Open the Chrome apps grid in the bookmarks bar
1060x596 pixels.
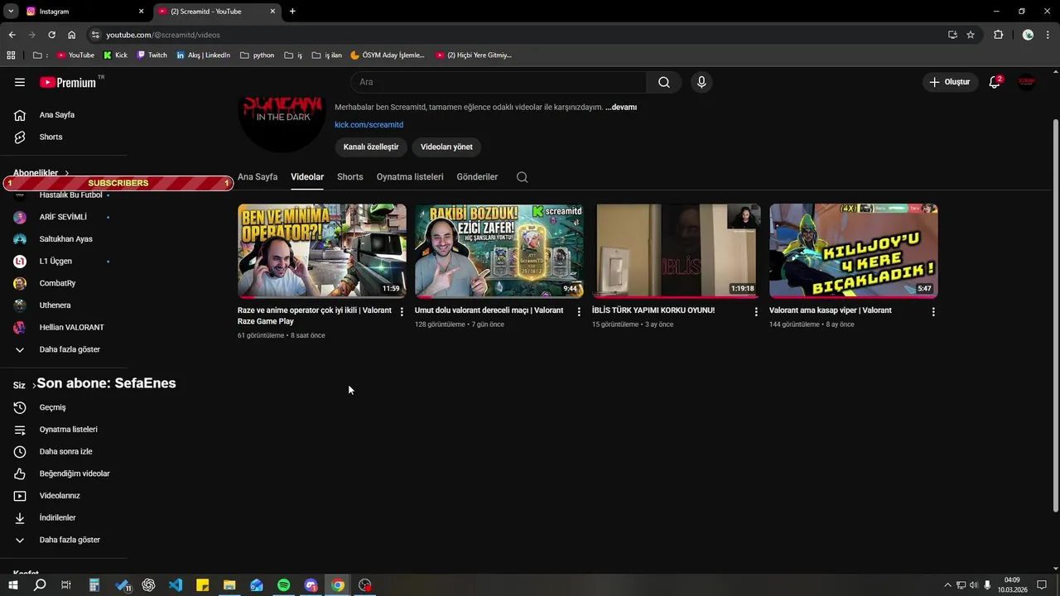pos(11,55)
